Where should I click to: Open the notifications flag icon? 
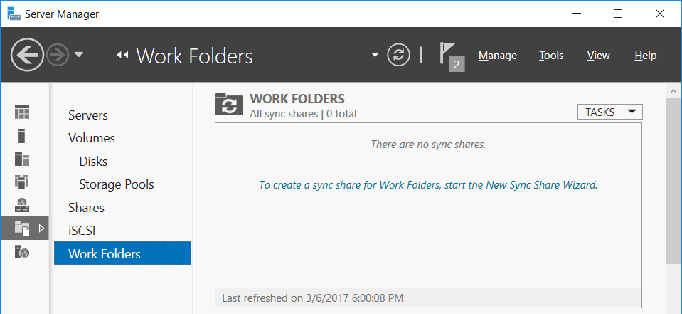pos(452,57)
